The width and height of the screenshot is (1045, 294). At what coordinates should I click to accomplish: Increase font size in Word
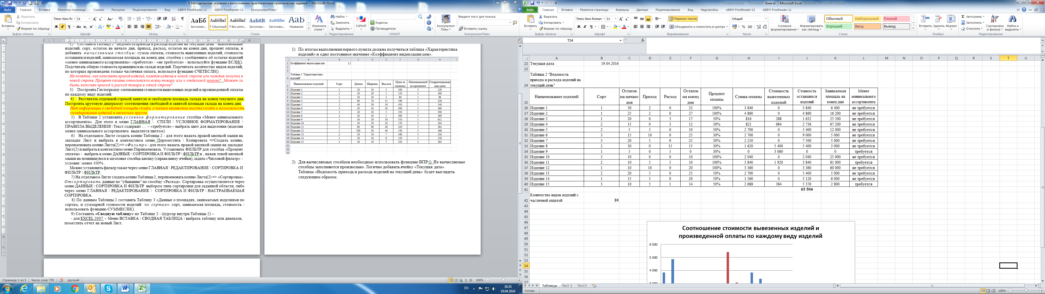[x=94, y=19]
